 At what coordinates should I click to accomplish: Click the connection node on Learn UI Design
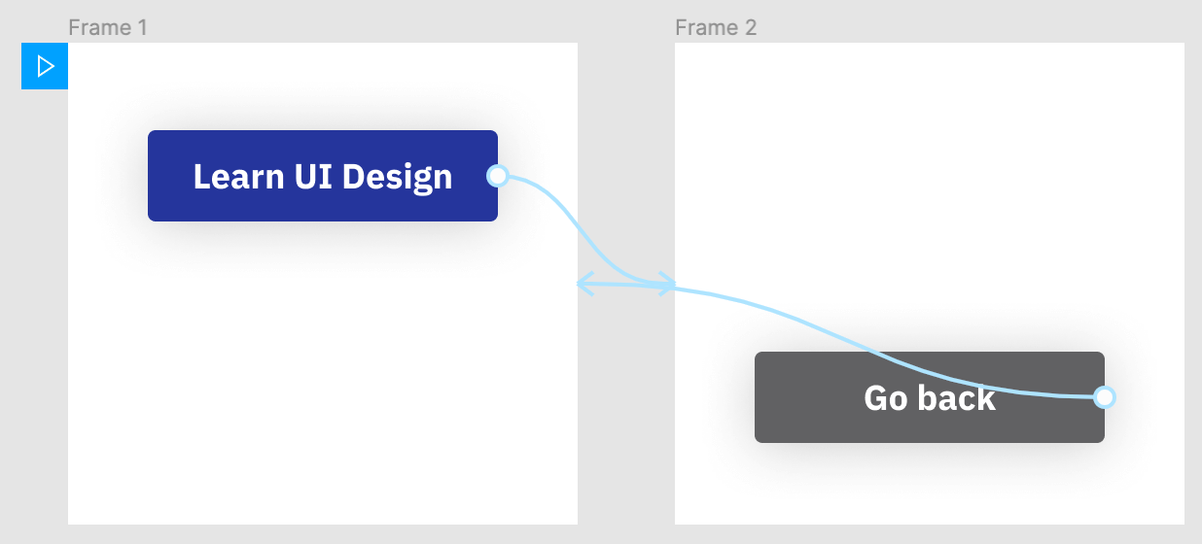(497, 176)
